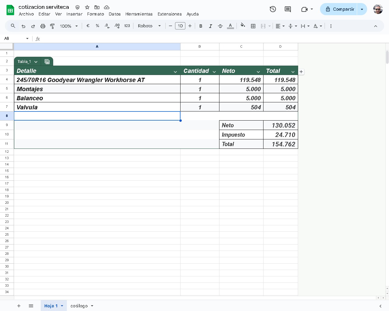Open the all sheets list

[x=31, y=306]
